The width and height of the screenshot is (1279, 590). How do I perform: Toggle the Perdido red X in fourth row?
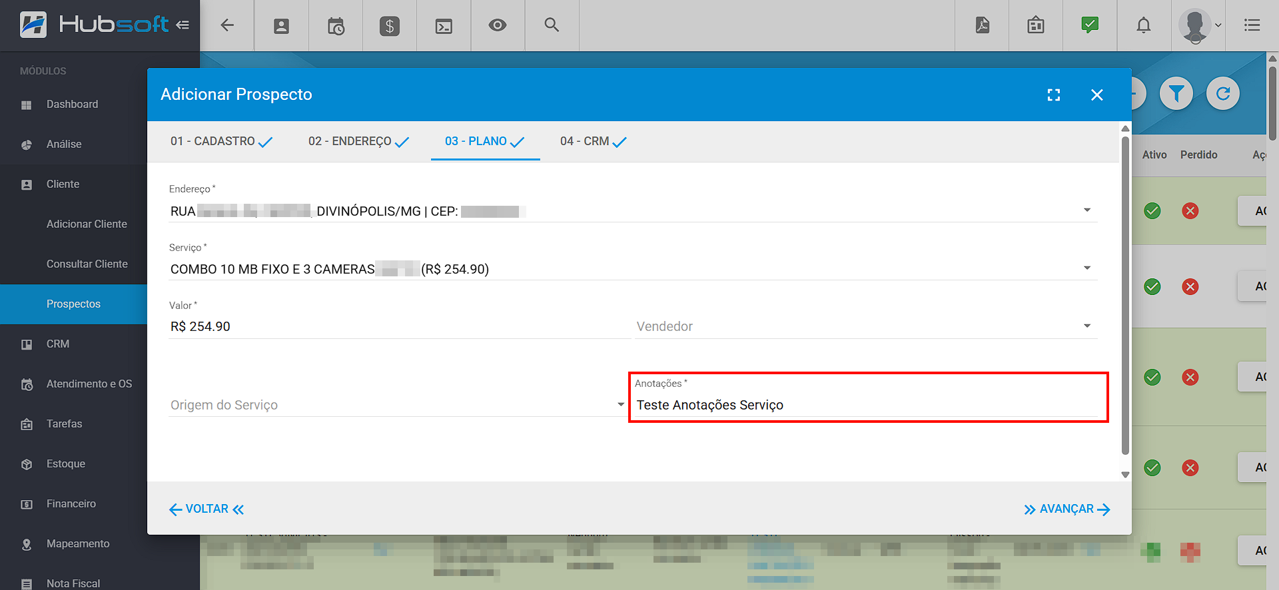[1190, 468]
